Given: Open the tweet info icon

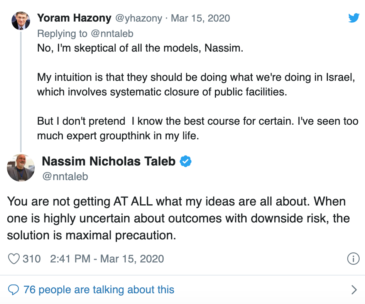Looking at the screenshot, I should pos(353,259).
